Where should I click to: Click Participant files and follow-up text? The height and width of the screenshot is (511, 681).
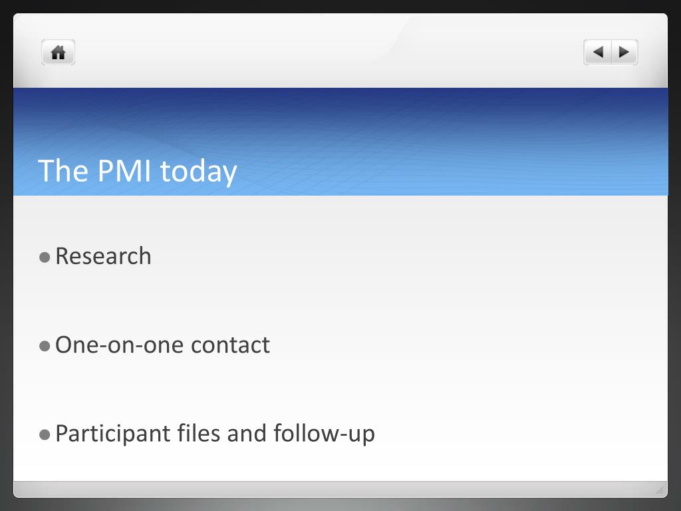pyautogui.click(x=215, y=434)
